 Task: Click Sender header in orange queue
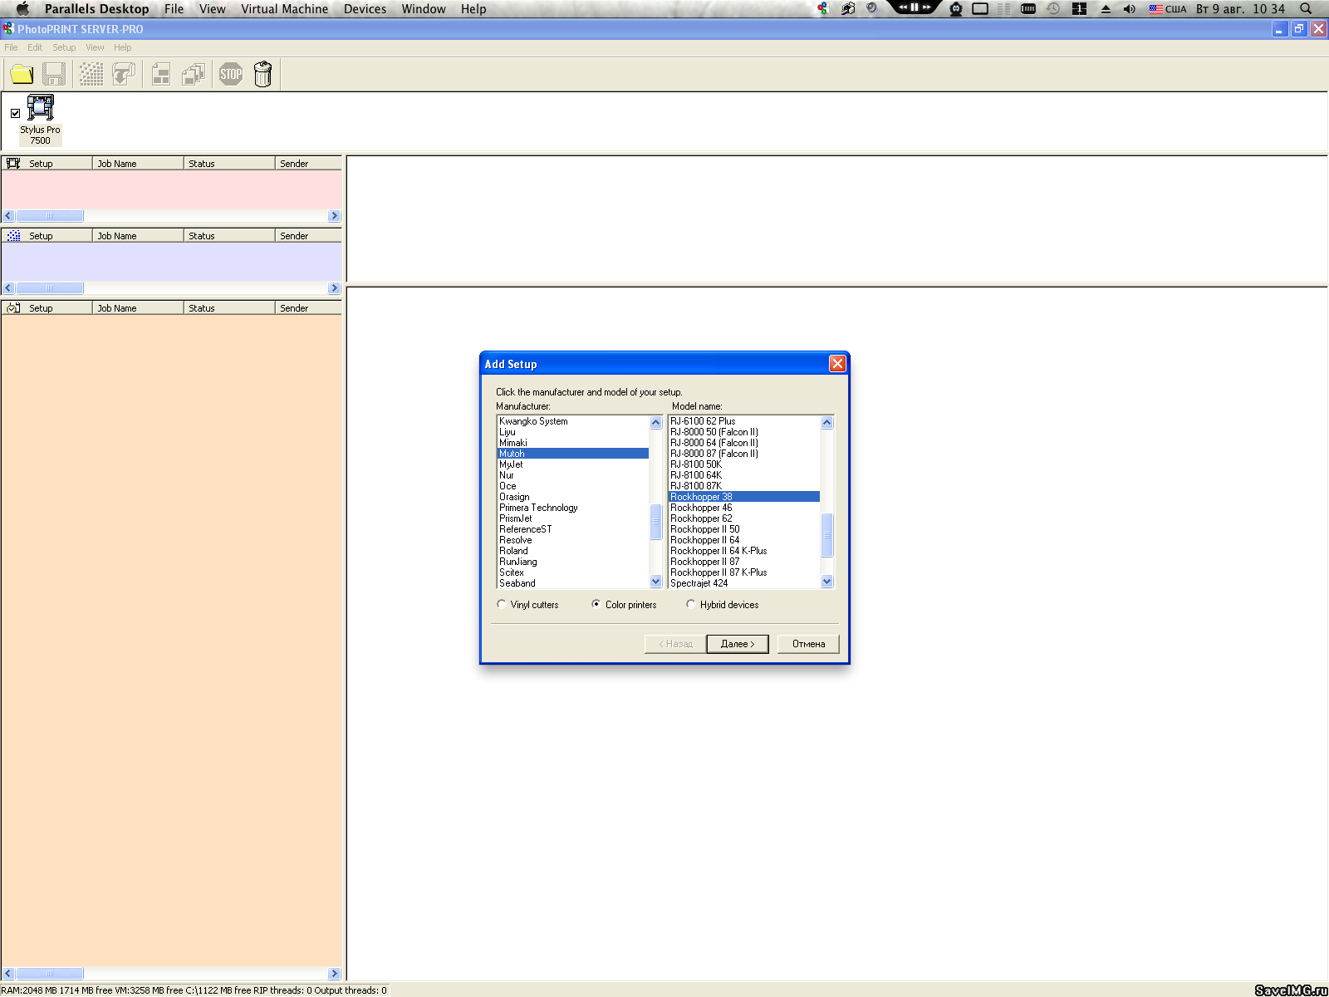pos(308,308)
